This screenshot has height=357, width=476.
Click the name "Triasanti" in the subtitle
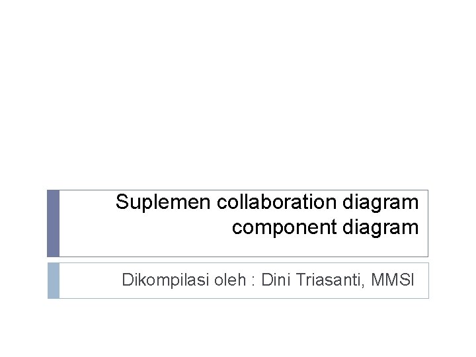pos(327,280)
